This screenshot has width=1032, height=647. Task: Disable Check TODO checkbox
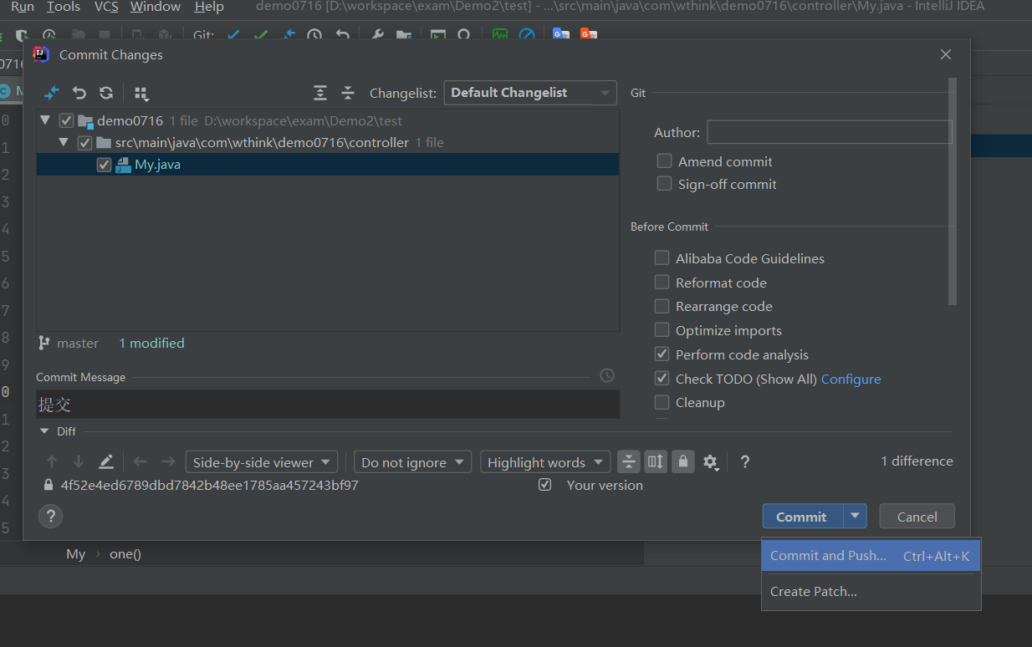662,378
